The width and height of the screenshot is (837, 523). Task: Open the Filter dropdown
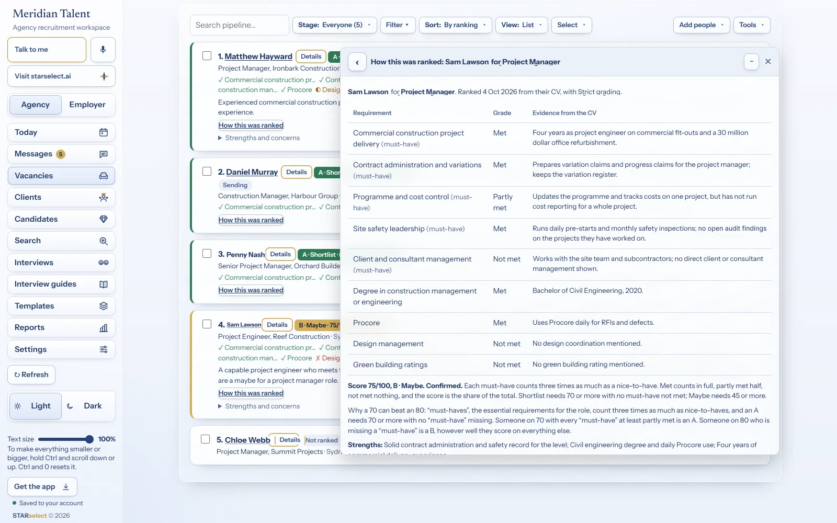398,25
